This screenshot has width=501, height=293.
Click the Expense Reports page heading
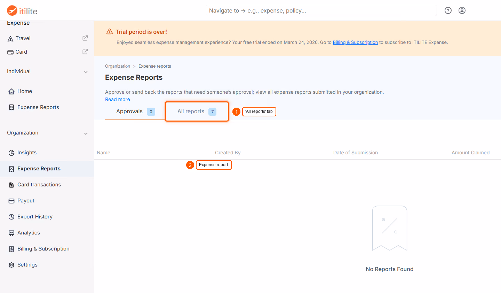point(134,77)
